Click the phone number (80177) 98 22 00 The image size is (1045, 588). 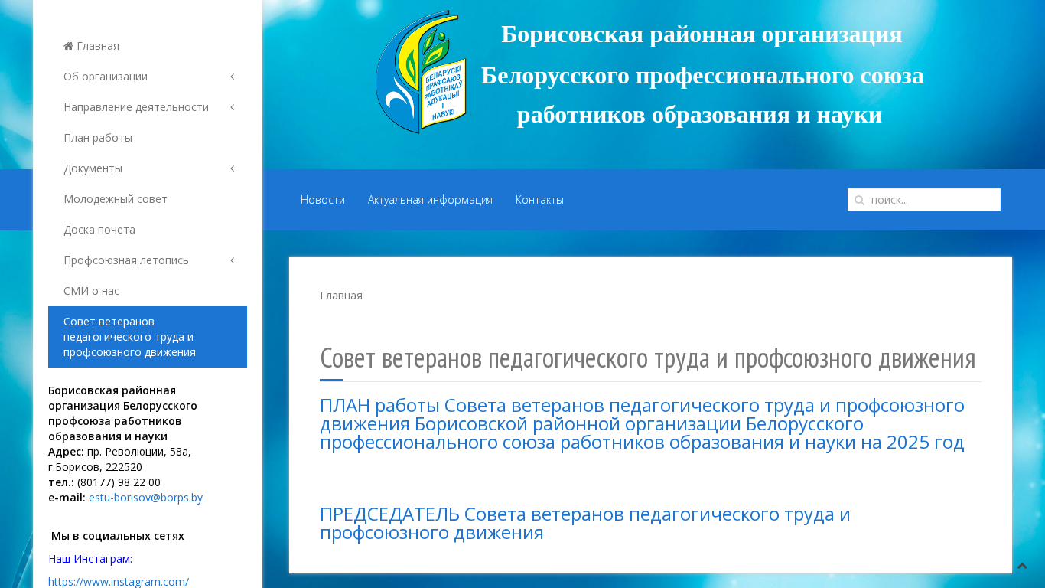coord(119,482)
